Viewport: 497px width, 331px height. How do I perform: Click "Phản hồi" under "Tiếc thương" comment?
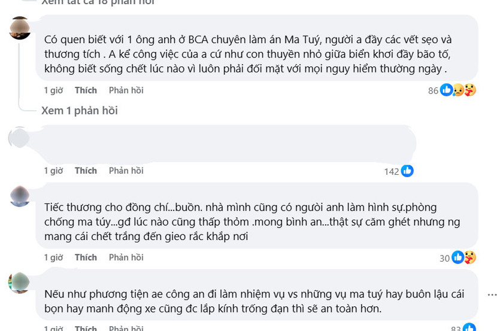126,257
